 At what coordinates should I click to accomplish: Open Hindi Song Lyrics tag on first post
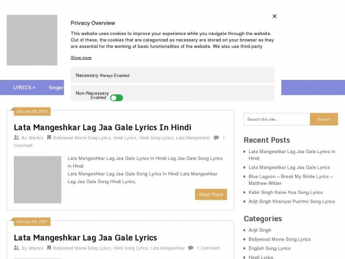click(x=156, y=138)
